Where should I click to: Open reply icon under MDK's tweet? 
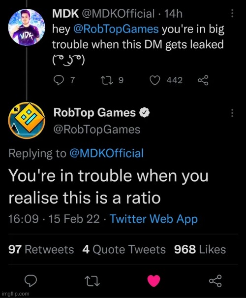tap(59, 80)
